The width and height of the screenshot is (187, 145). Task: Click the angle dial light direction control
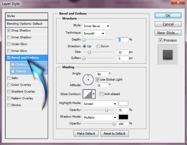coord(88,80)
